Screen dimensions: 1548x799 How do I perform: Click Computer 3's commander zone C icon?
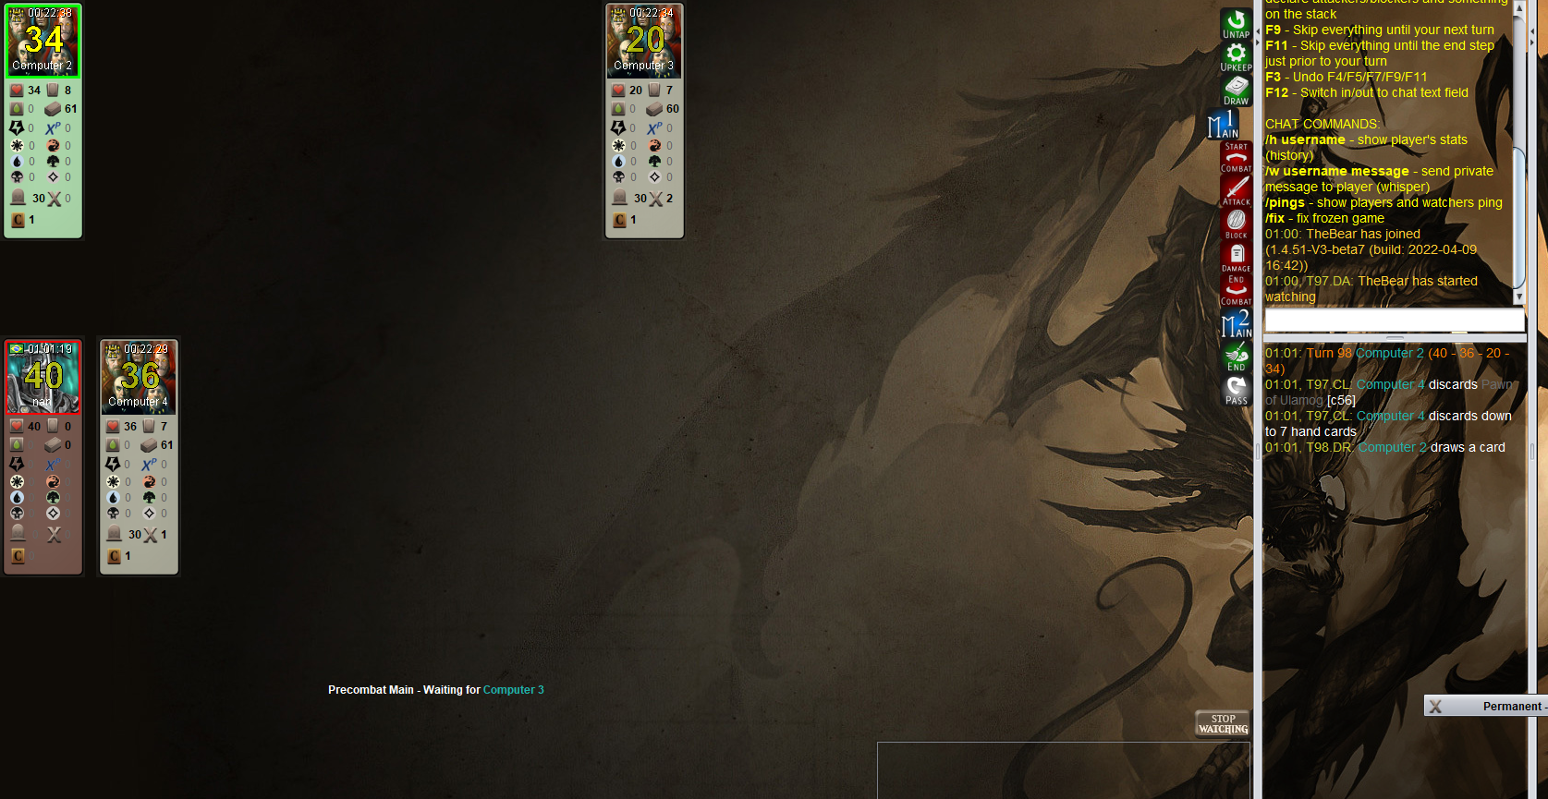click(x=619, y=220)
